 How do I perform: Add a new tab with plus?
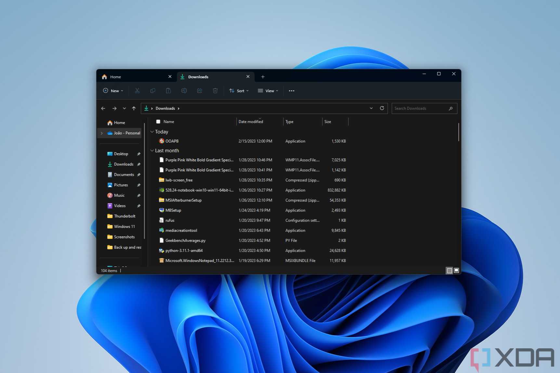tap(263, 77)
